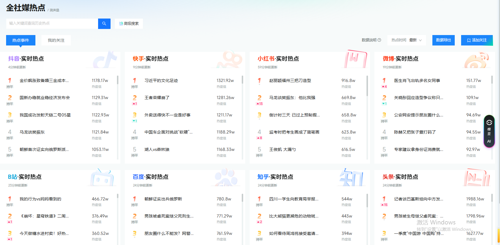Open 四川一学生向教育局举报 topic
Screen dimensions: 500x245
pos(294,199)
